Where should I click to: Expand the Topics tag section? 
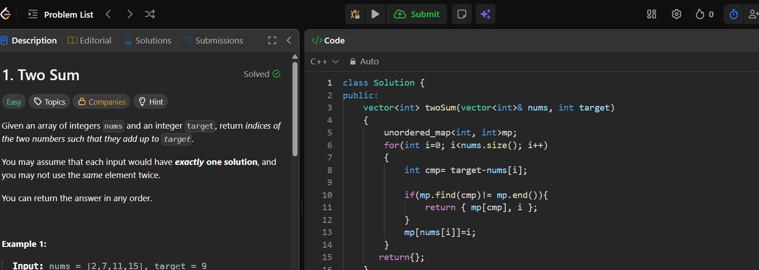[50, 101]
